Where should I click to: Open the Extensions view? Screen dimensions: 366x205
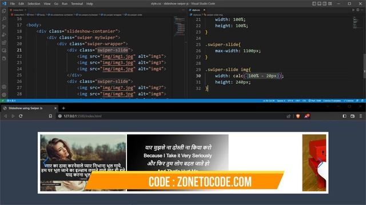[x=4, y=43]
